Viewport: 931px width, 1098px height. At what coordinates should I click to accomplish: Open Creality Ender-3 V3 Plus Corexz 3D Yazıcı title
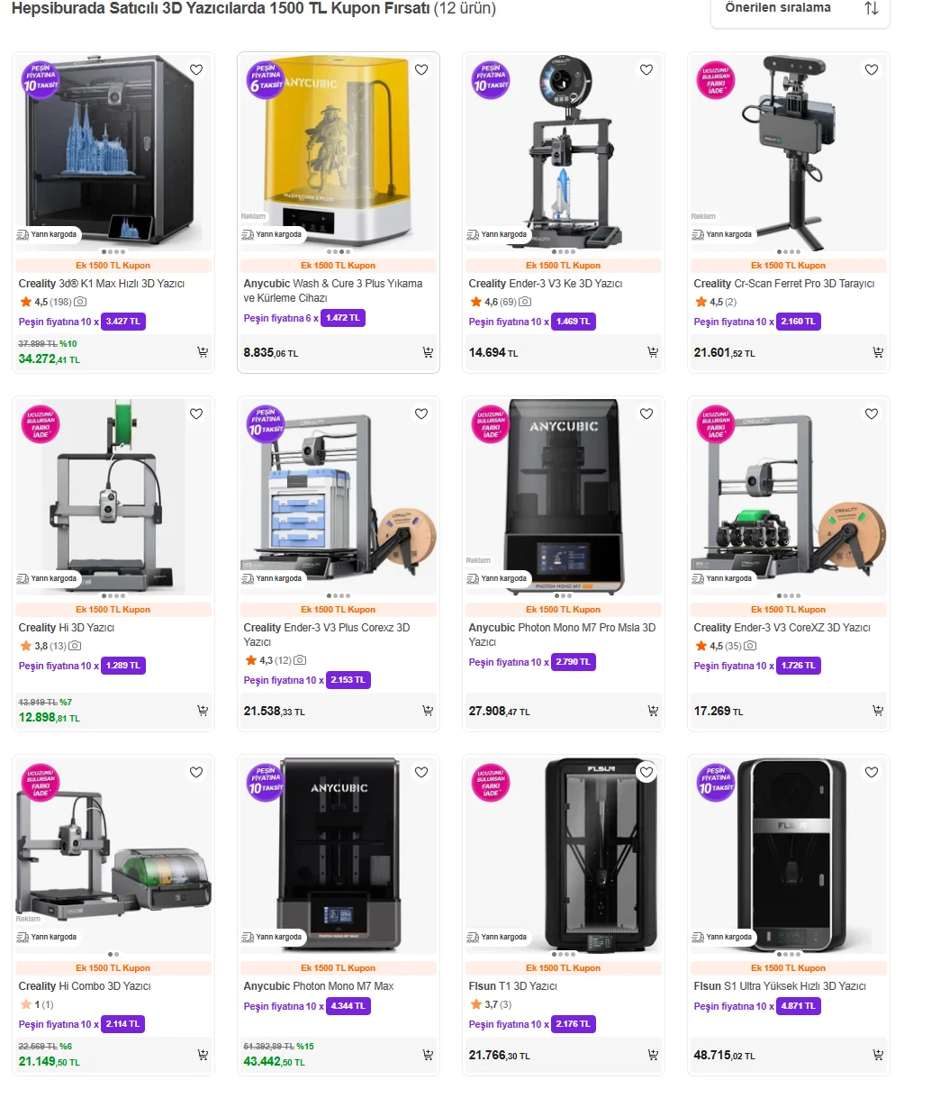327,634
